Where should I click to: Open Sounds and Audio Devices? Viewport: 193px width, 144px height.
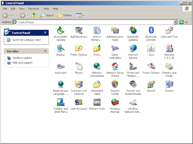[x=133, y=88]
